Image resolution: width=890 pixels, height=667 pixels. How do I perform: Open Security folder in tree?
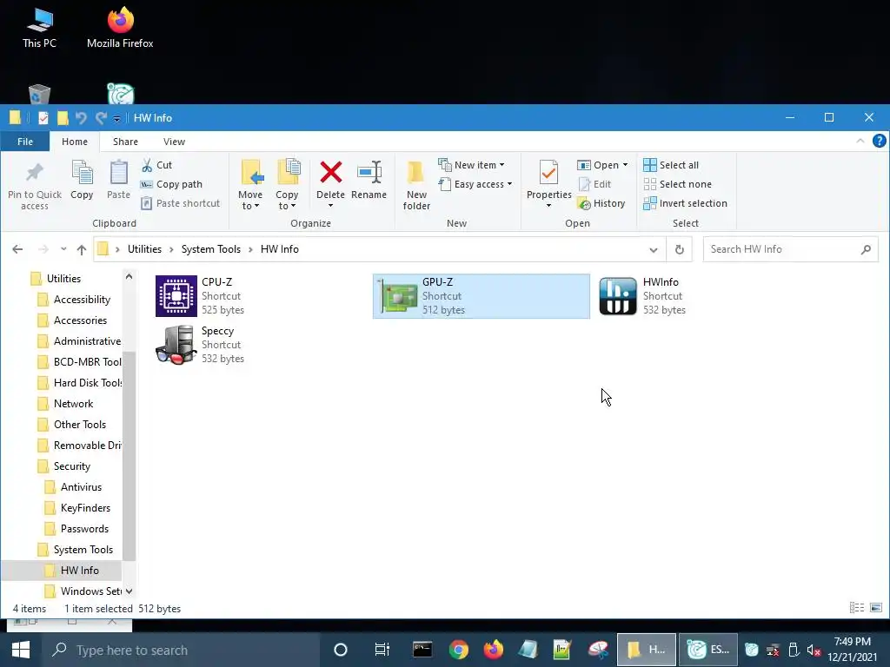71,466
